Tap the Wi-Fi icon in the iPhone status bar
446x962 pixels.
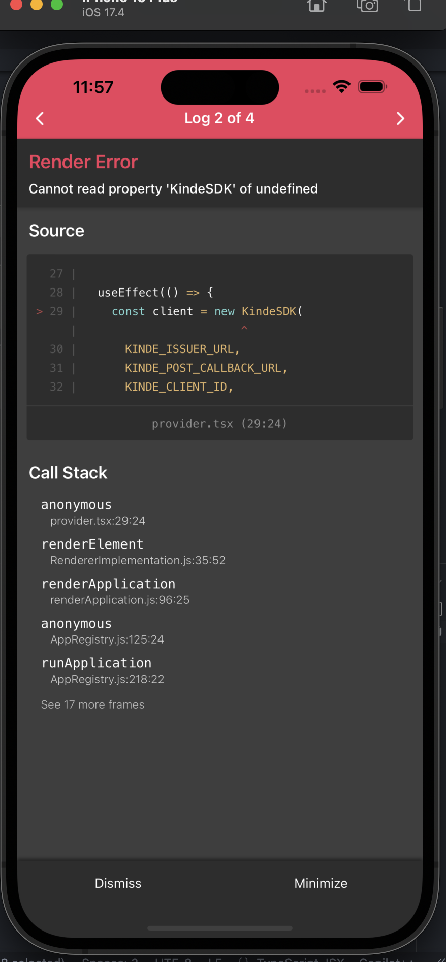[342, 86]
